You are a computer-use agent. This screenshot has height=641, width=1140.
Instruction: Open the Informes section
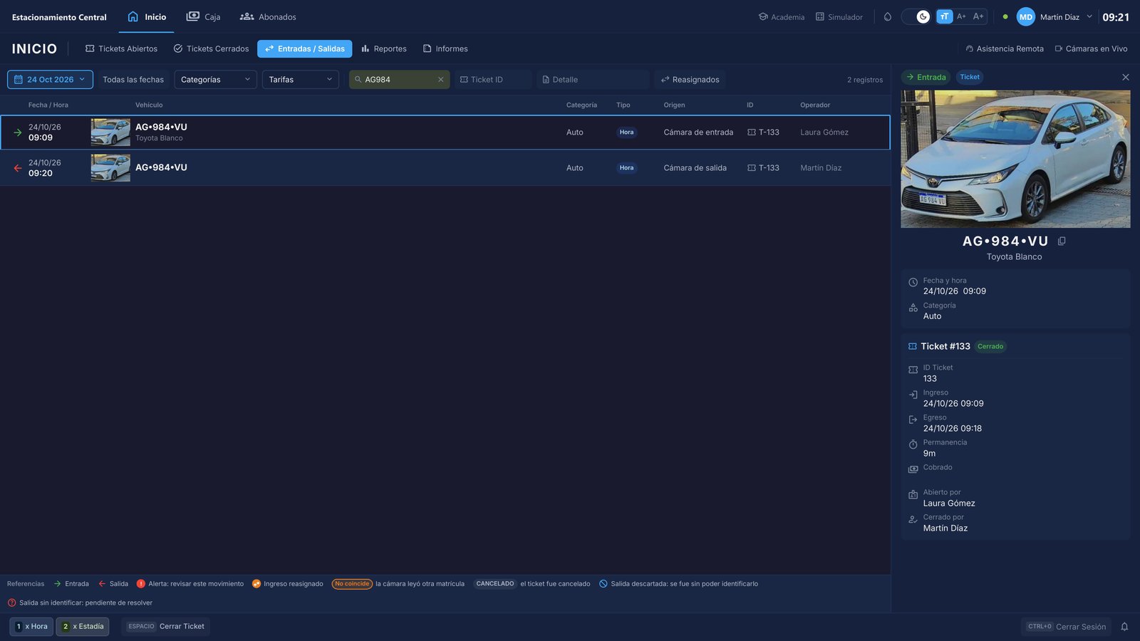point(445,48)
